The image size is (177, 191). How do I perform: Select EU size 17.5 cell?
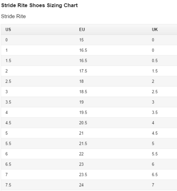pyautogui.click(x=83, y=71)
